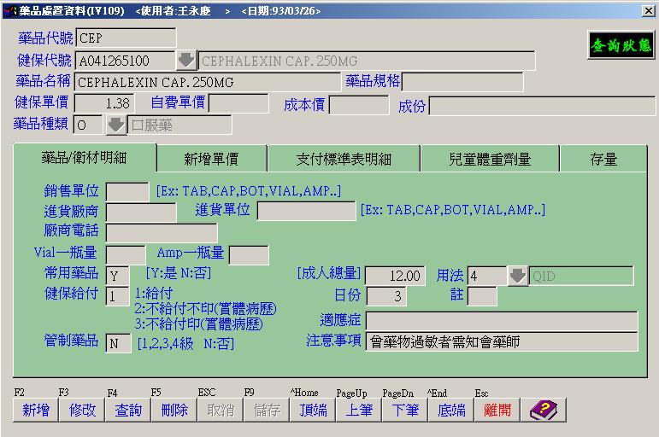Click the 查詢 button
Image resolution: width=659 pixels, height=437 pixels.
pos(128,411)
